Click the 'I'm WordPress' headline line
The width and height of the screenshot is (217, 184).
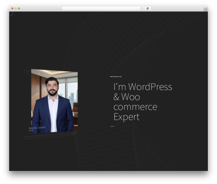click(143, 87)
